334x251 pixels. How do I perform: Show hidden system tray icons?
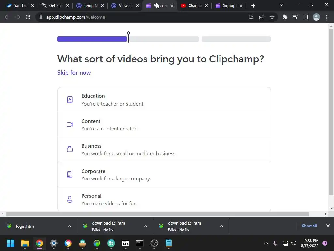(266, 243)
